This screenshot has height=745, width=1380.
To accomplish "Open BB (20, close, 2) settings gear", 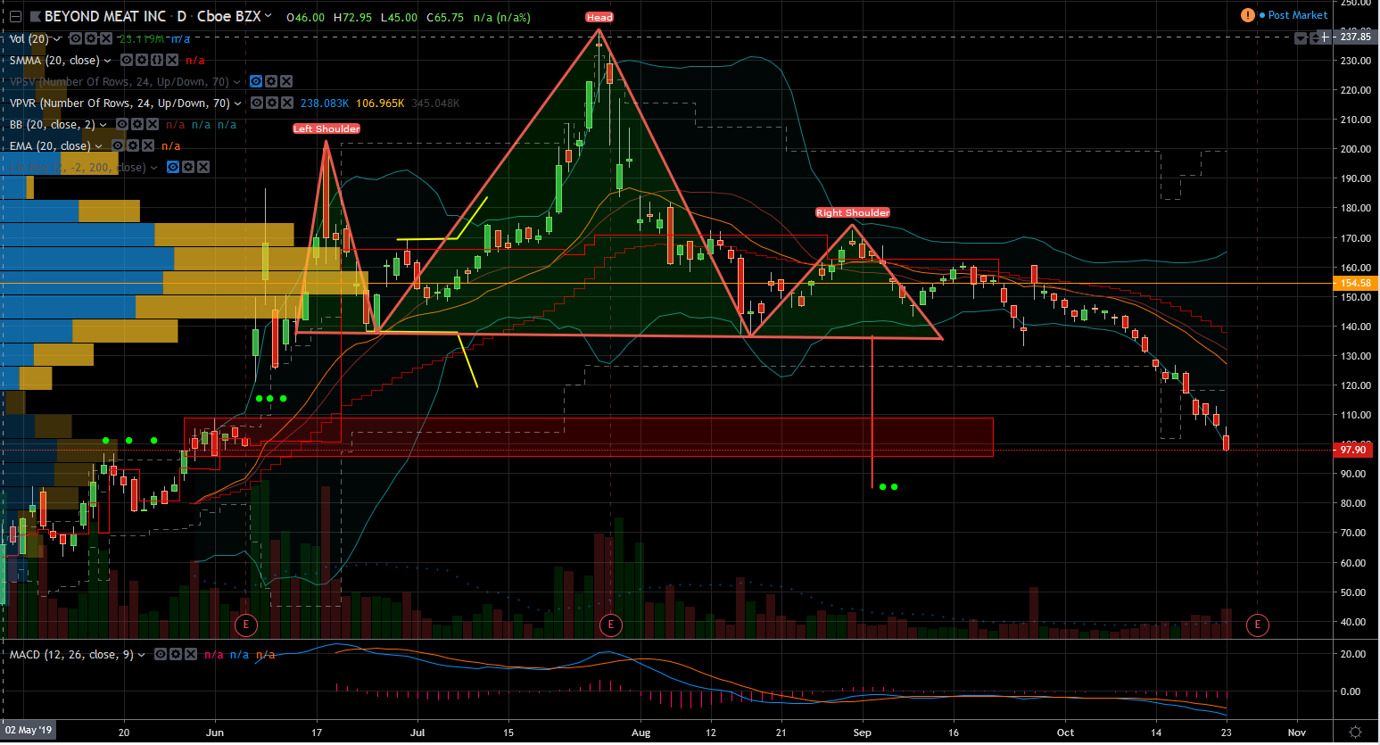I will pos(137,124).
